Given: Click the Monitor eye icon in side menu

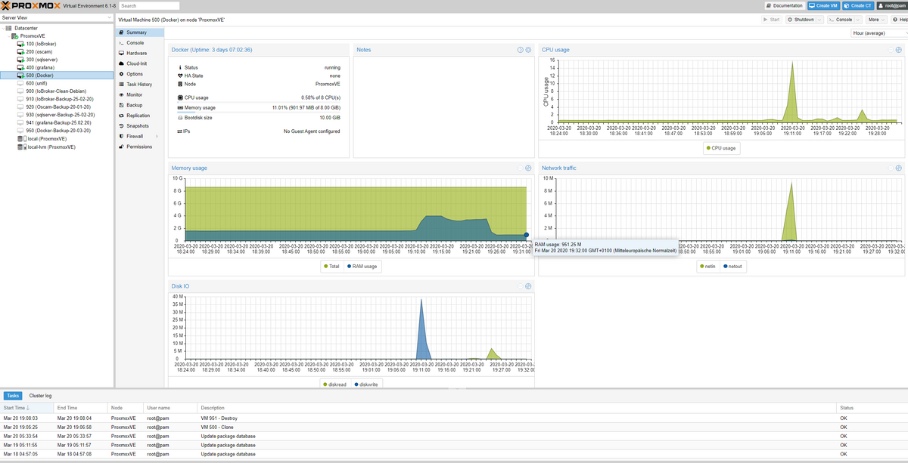Looking at the screenshot, I should coord(120,94).
